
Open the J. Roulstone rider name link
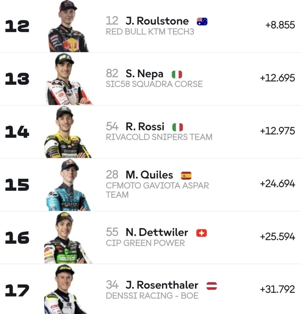point(157,21)
